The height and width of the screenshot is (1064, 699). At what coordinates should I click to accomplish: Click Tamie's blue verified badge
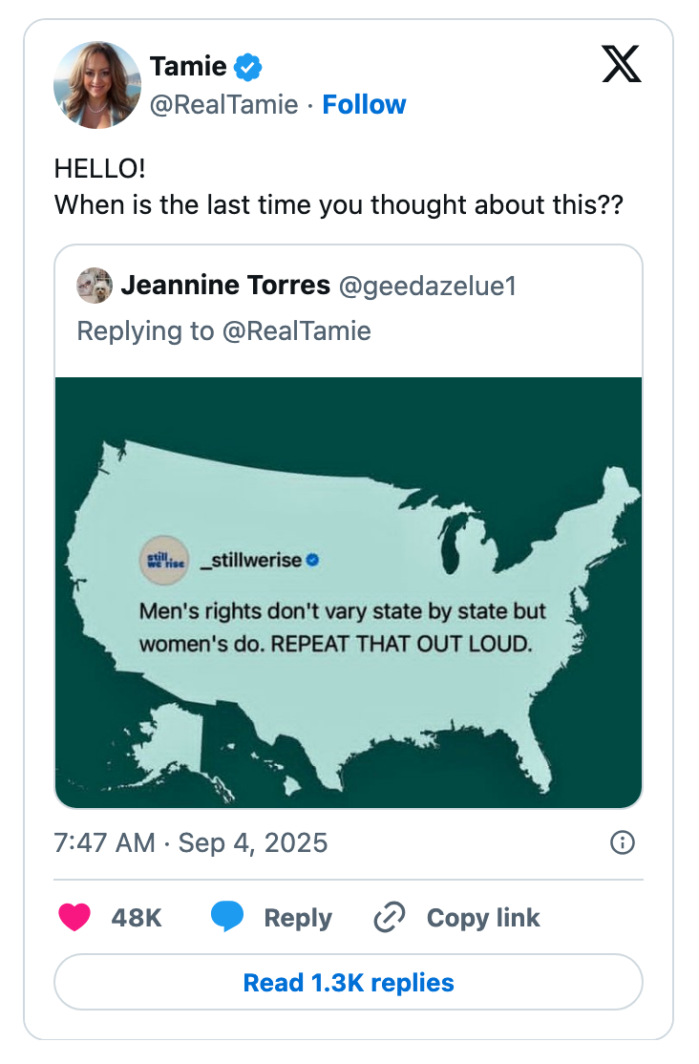[x=246, y=67]
